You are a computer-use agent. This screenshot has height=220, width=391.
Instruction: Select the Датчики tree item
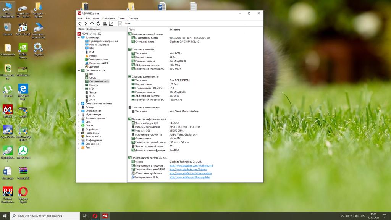(x=94, y=67)
